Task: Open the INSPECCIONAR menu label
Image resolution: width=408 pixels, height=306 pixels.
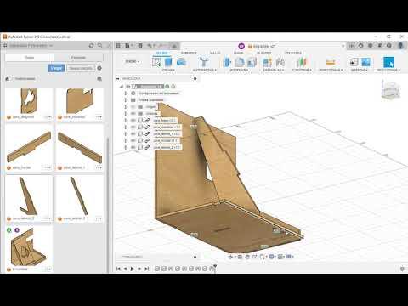Action: pyautogui.click(x=331, y=70)
